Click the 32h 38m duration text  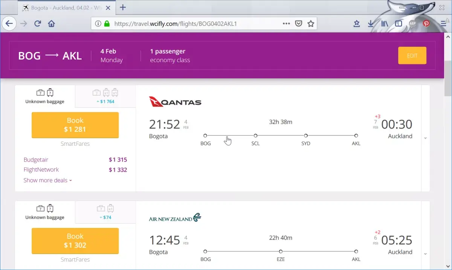tap(281, 122)
